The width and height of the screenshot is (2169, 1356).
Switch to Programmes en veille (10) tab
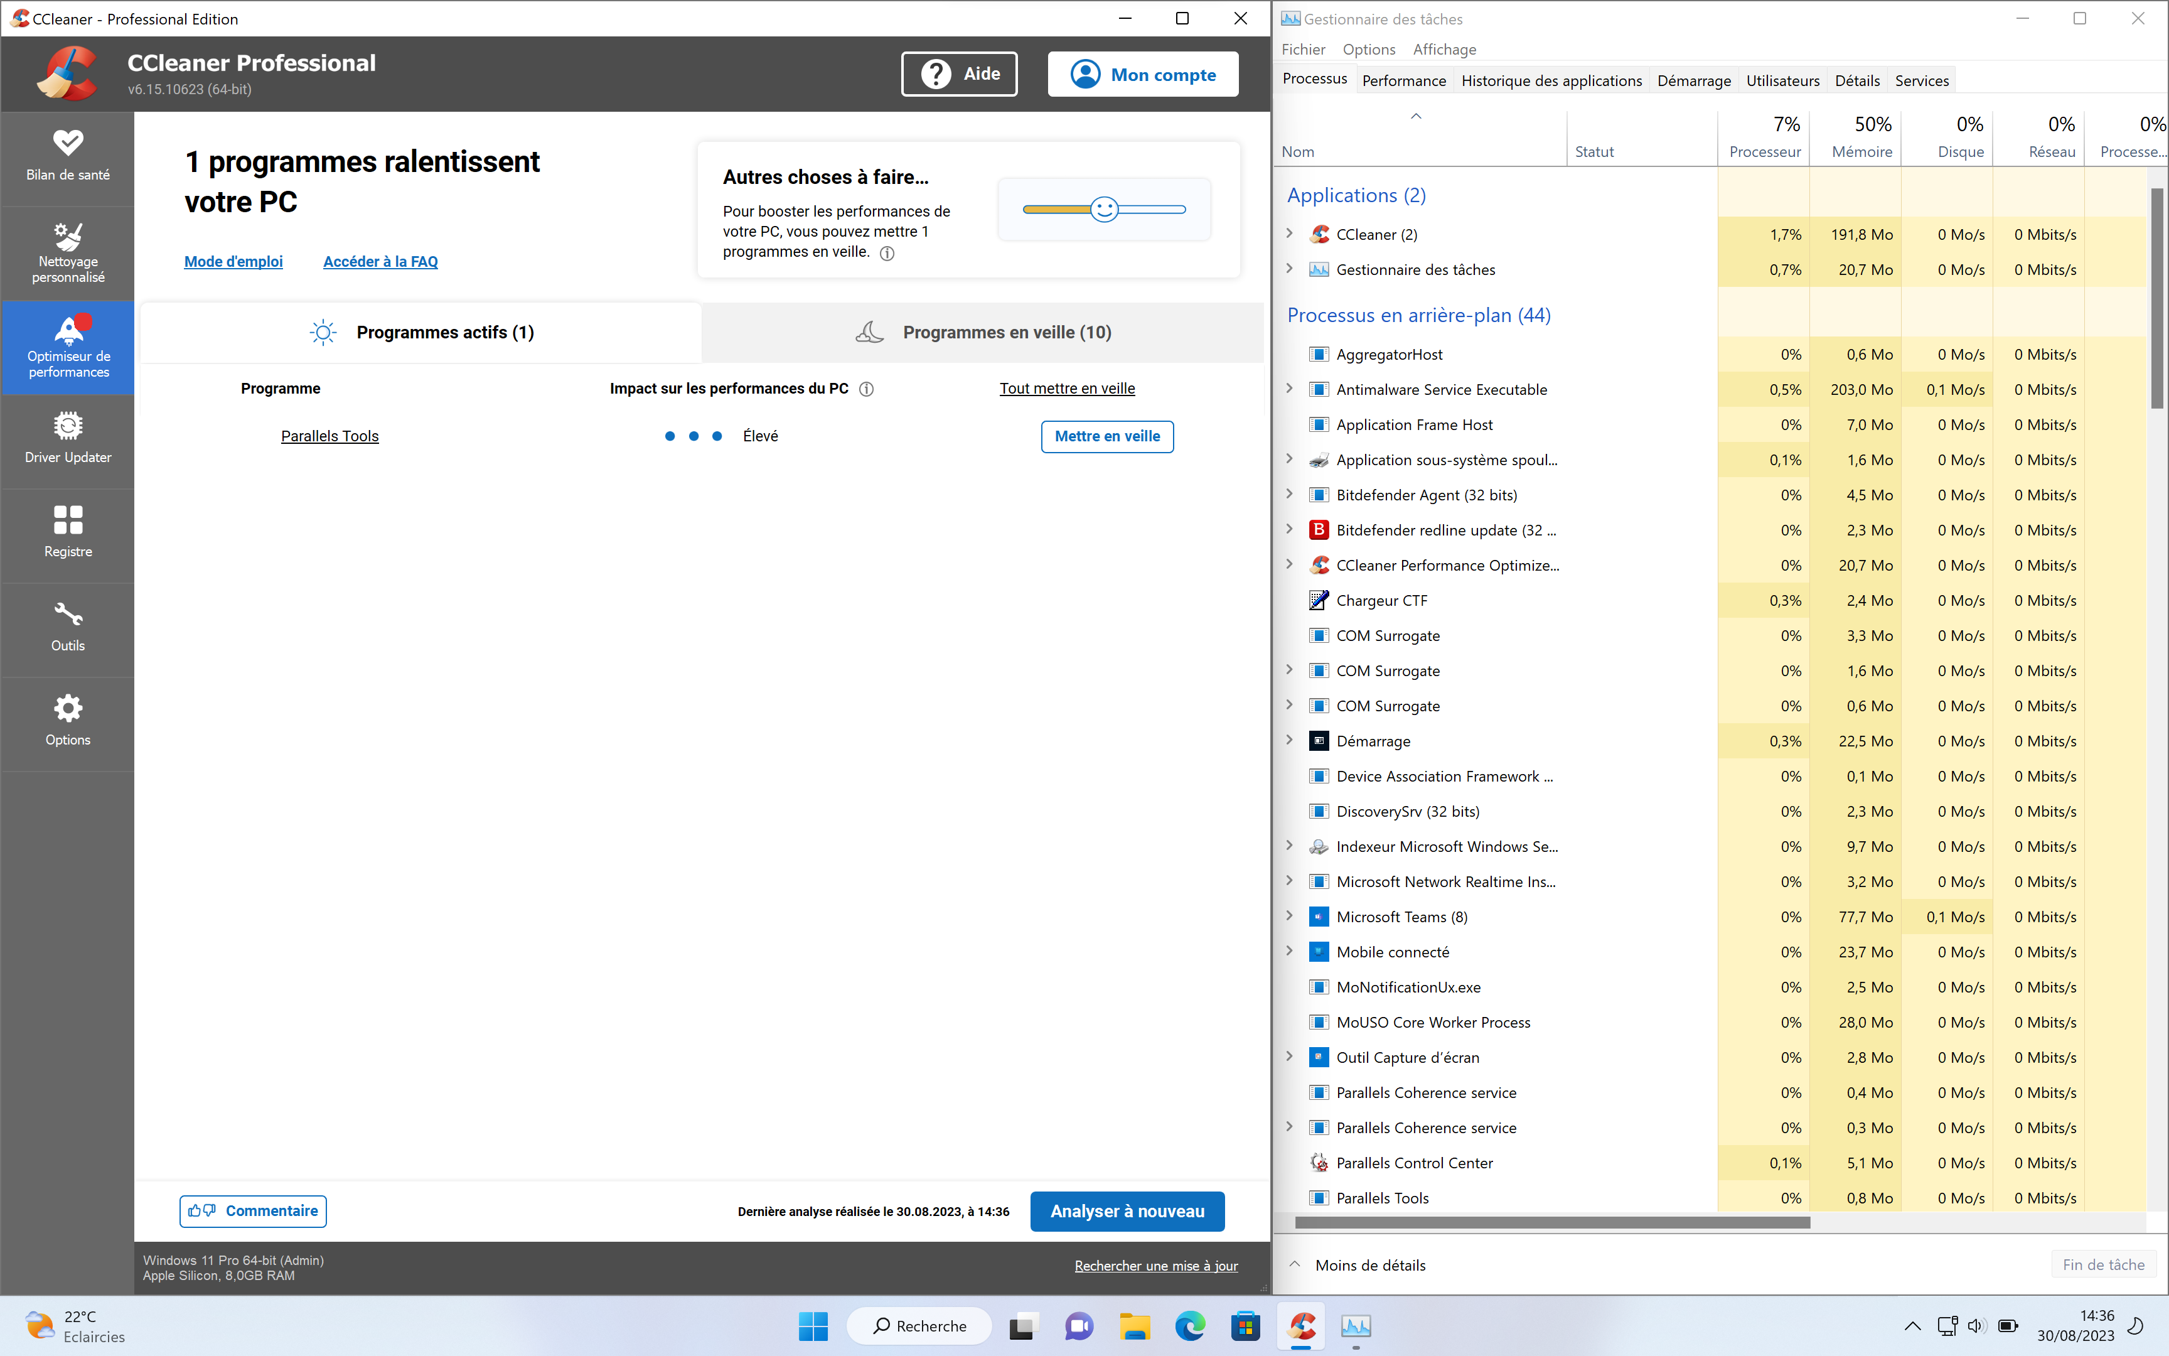pos(982,333)
